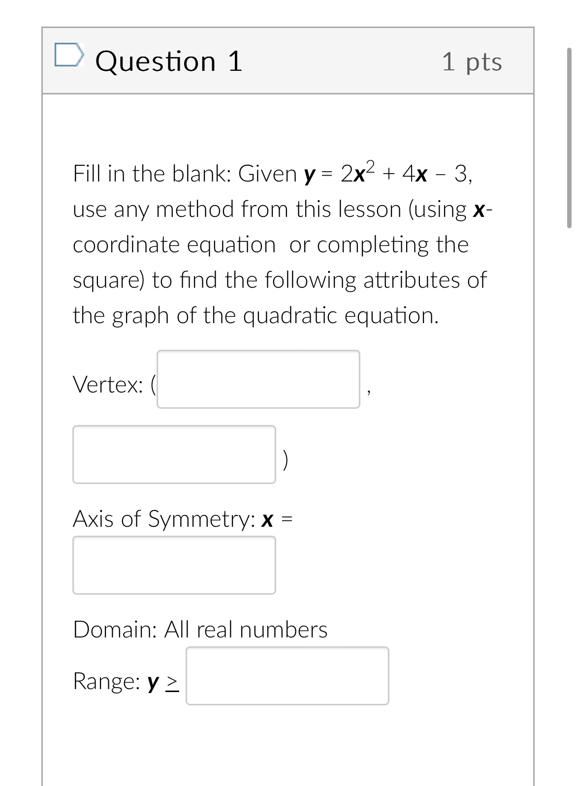Focus the answer box under the vertex line

[173, 454]
